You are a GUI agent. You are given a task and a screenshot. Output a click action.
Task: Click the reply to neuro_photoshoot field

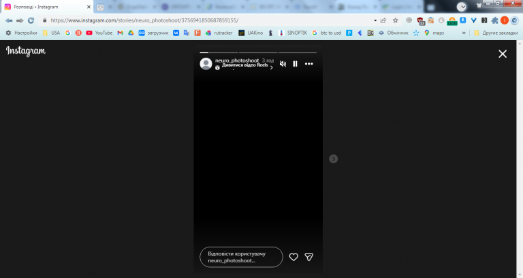point(241,257)
